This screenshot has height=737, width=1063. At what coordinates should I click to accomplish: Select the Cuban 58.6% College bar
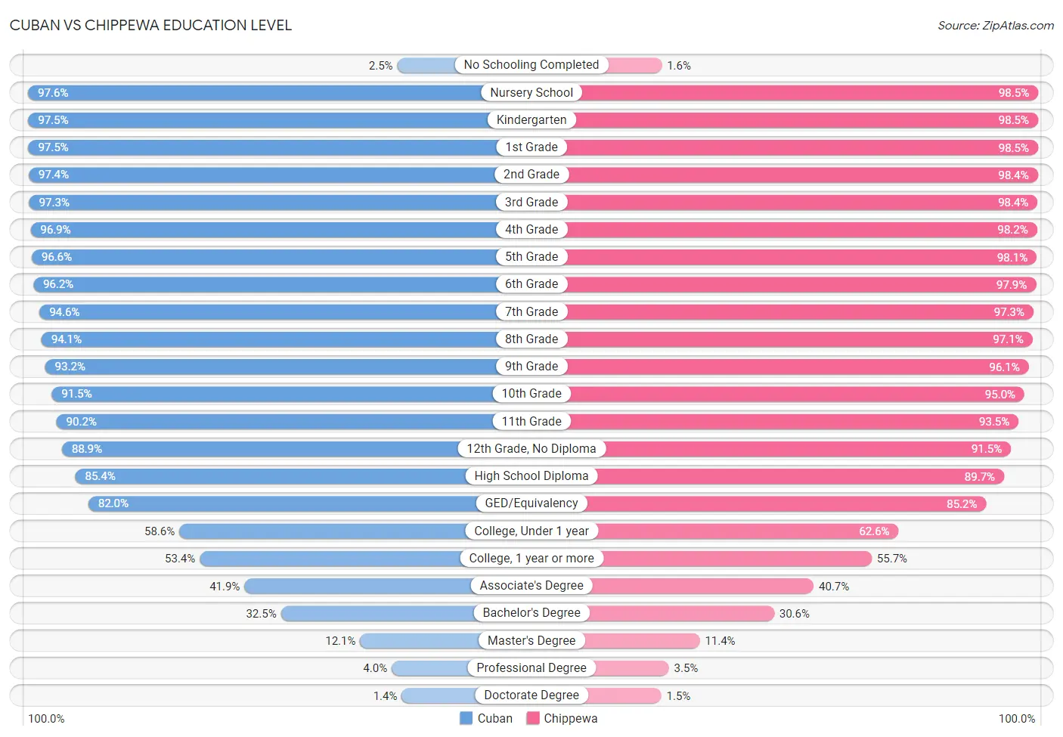tap(355, 531)
